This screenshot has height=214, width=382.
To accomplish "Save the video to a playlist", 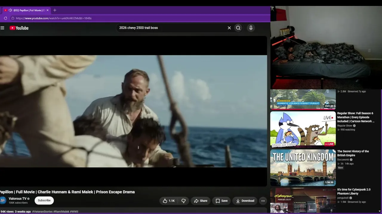I will click(221, 201).
